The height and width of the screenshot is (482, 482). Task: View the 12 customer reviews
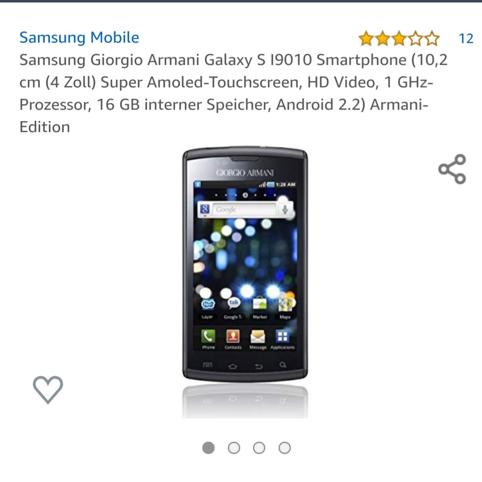(466, 39)
